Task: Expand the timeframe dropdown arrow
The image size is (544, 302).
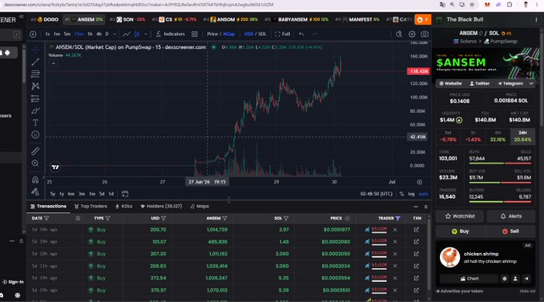Action: point(115,34)
